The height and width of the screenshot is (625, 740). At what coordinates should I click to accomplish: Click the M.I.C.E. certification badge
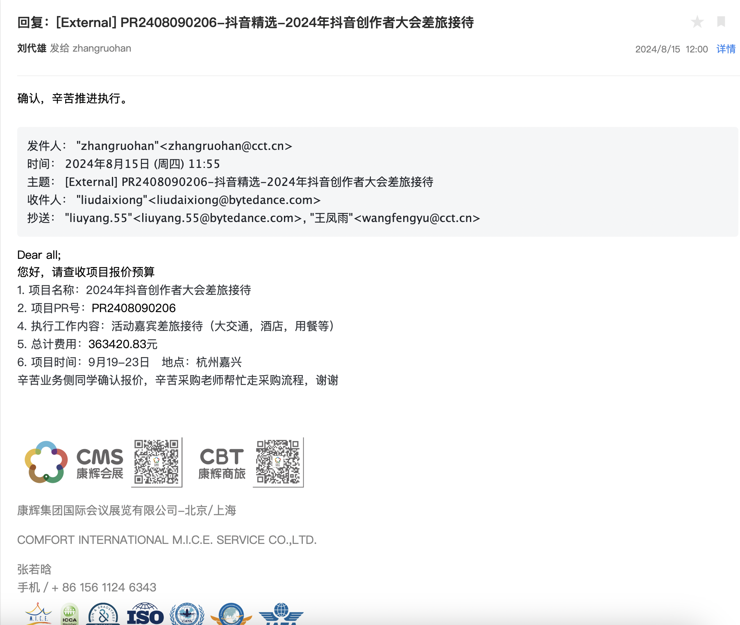point(39,614)
